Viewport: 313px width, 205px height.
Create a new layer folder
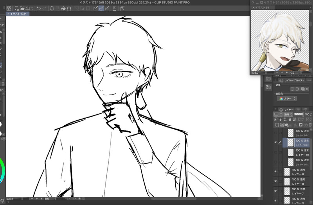(x=286, y=125)
